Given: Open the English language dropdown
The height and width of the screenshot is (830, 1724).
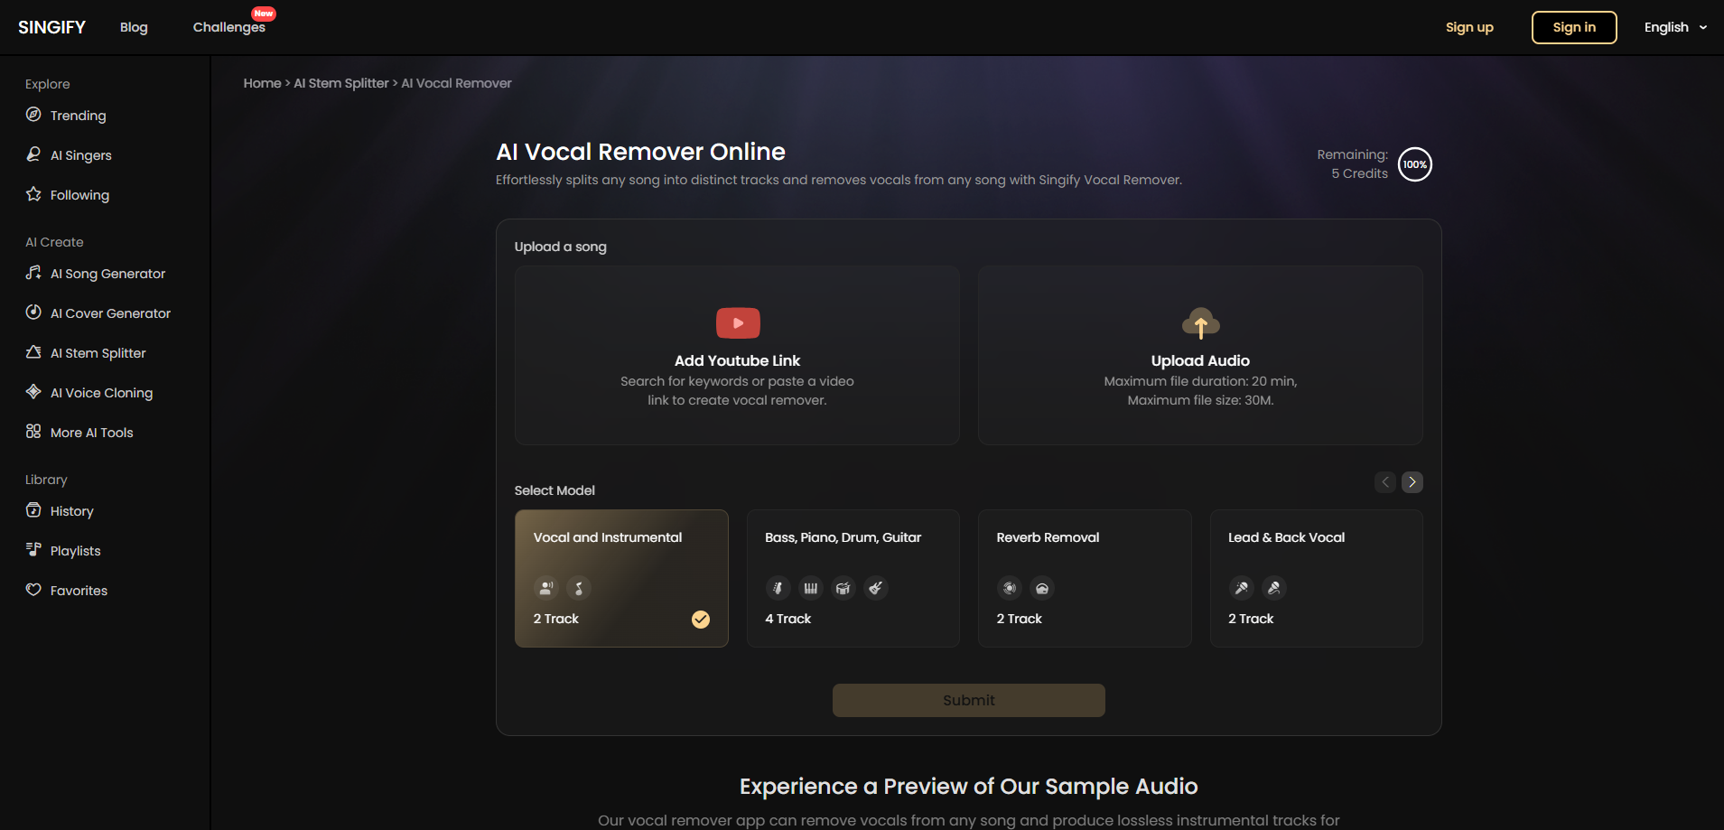Looking at the screenshot, I should (x=1675, y=27).
